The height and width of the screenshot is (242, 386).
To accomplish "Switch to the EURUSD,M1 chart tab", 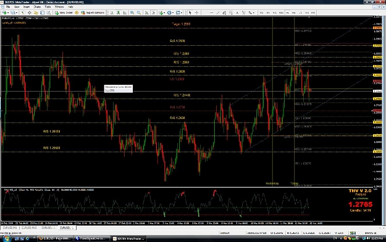I will pos(10,228).
